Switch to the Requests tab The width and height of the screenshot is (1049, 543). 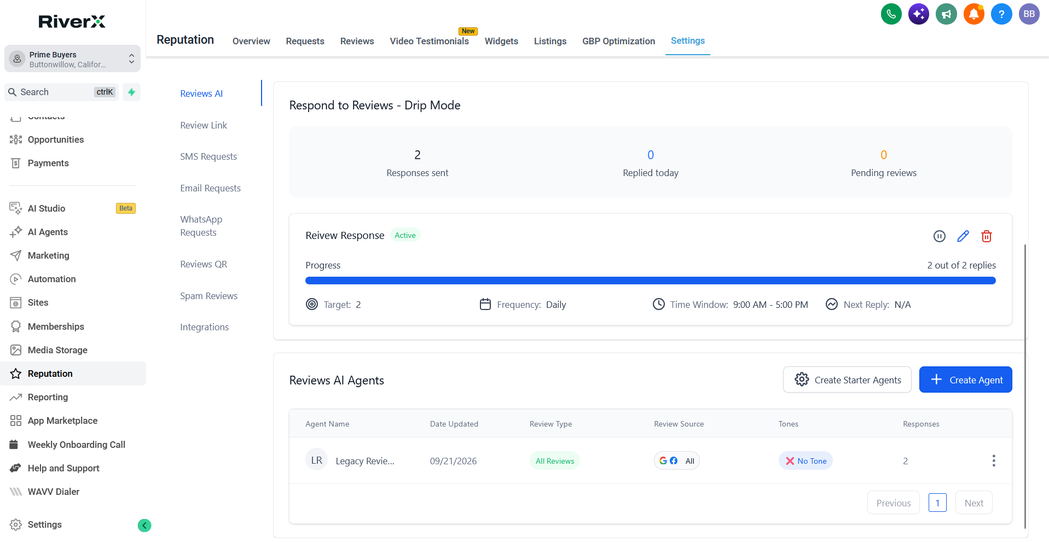pyautogui.click(x=305, y=41)
